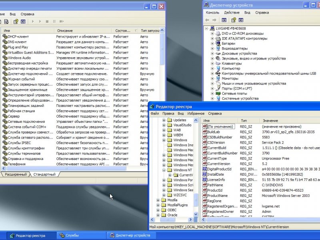This screenshot has width=320, height=240.
Task: Click the export list icon in Services toolbar
Action: (x=6, y=22)
